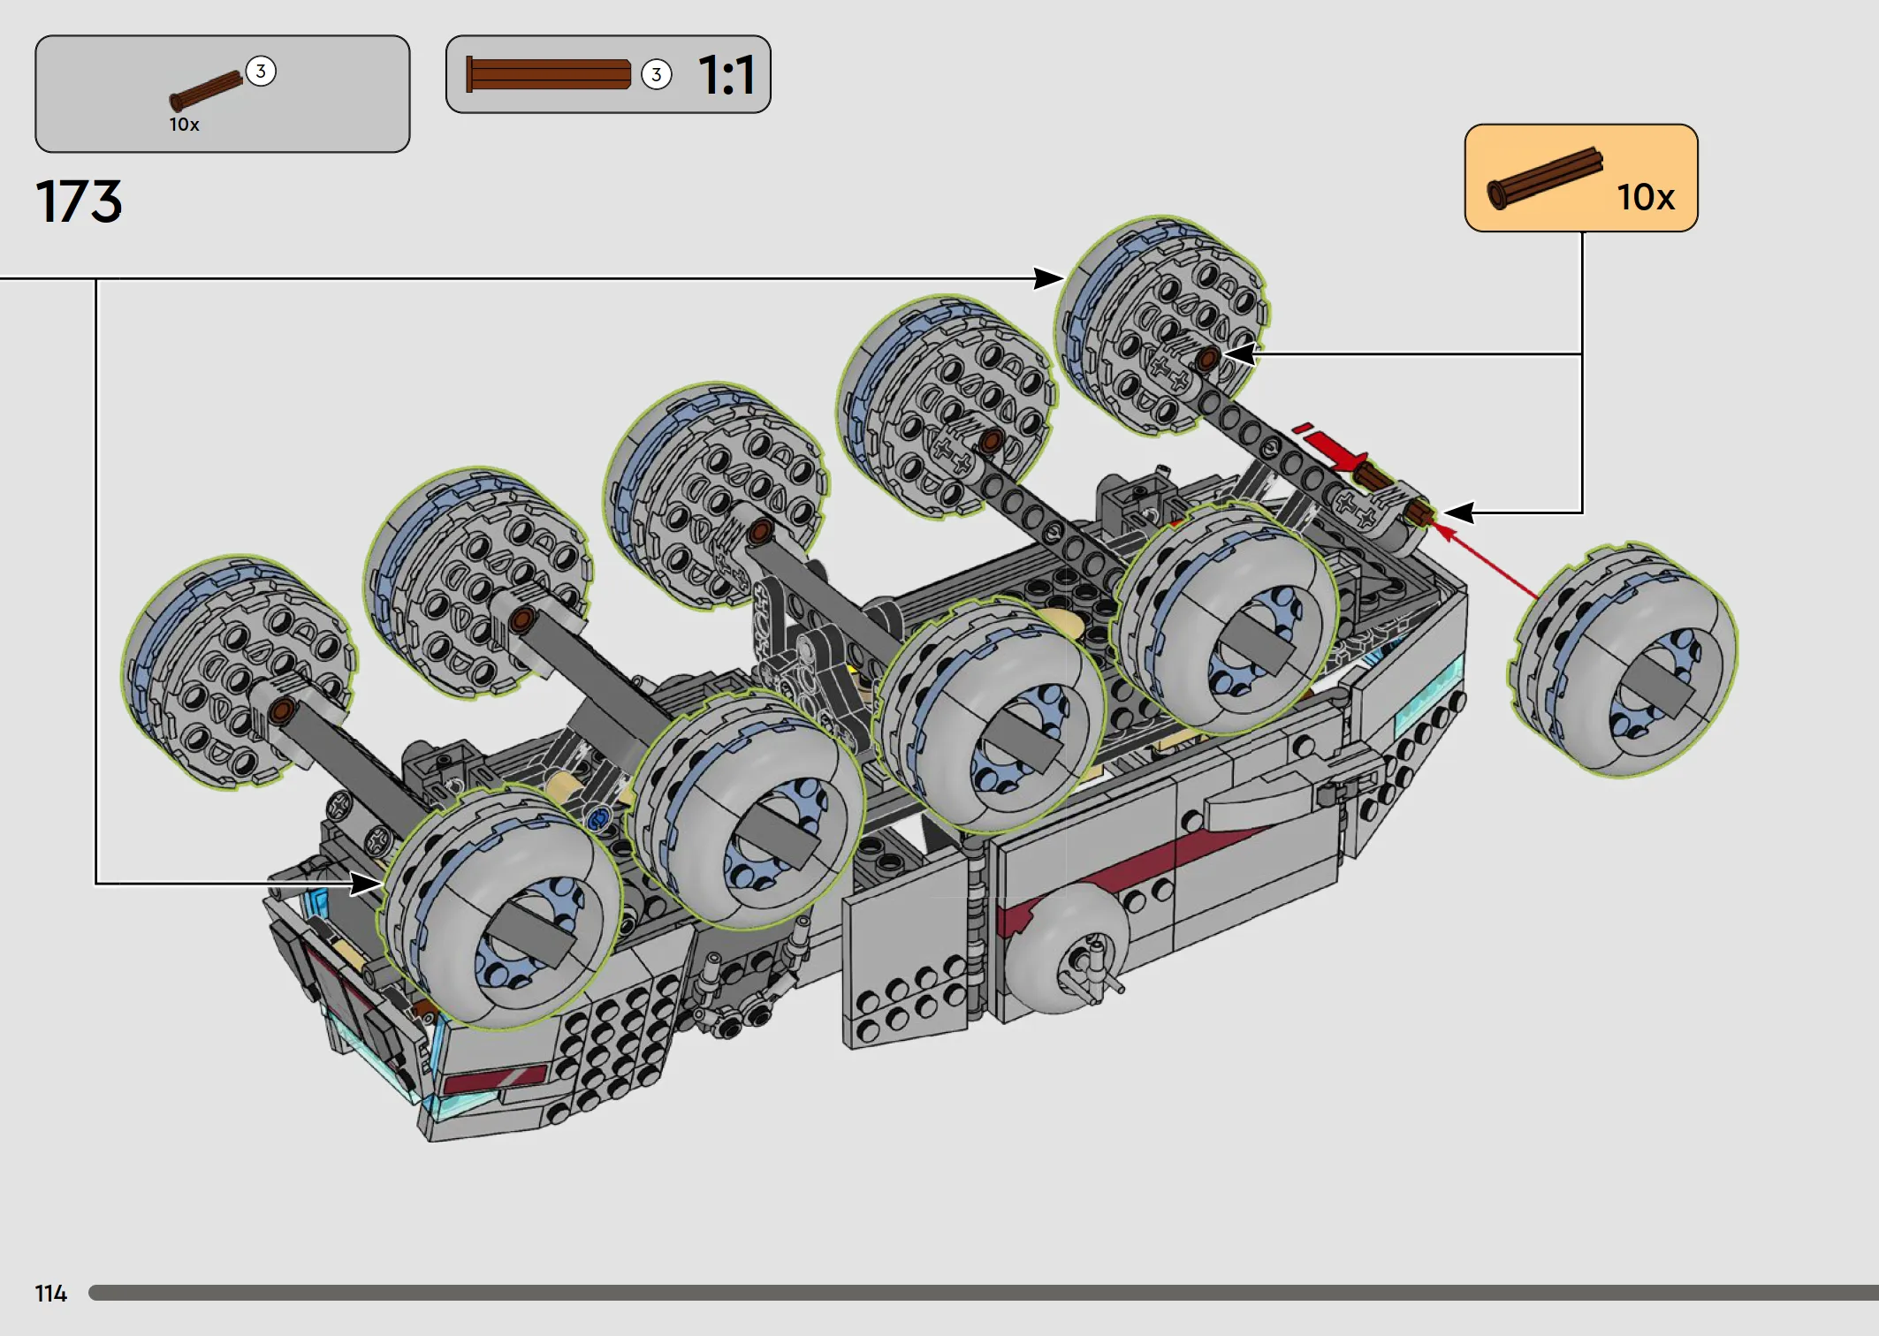Viewport: 1879px width, 1336px height.
Task: Click the 10x label in the gray parts box
Action: pos(184,125)
